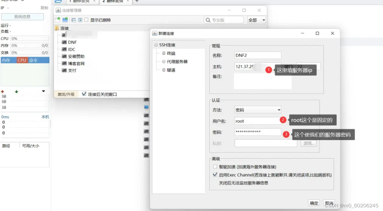
Task: Switch to the 内存 tab in the sidebar
Action: [6, 60]
